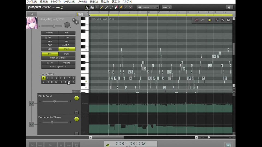Click Pitch Snap Mode button
The width and height of the screenshot is (262, 147).
click(x=58, y=58)
